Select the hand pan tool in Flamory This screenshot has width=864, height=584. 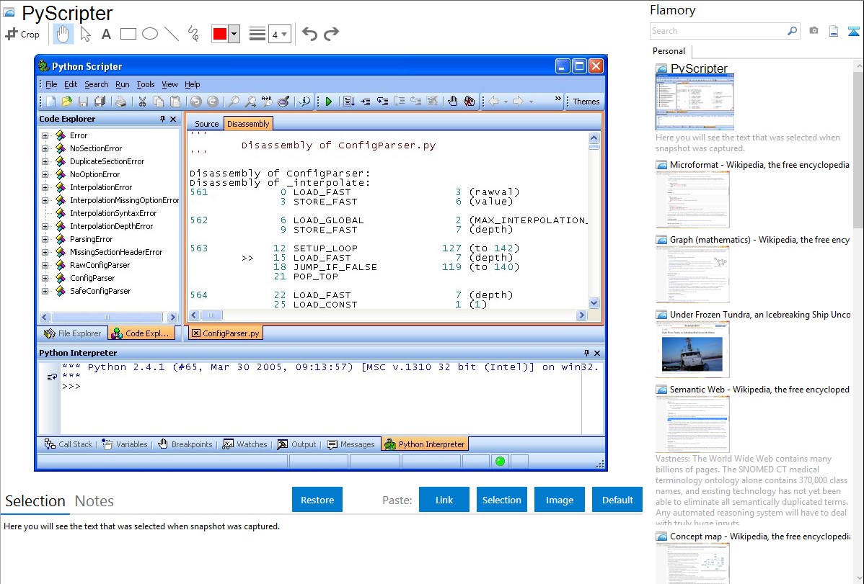pyautogui.click(x=63, y=34)
